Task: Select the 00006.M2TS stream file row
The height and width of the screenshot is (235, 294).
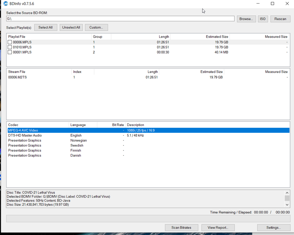Action: tap(148, 77)
